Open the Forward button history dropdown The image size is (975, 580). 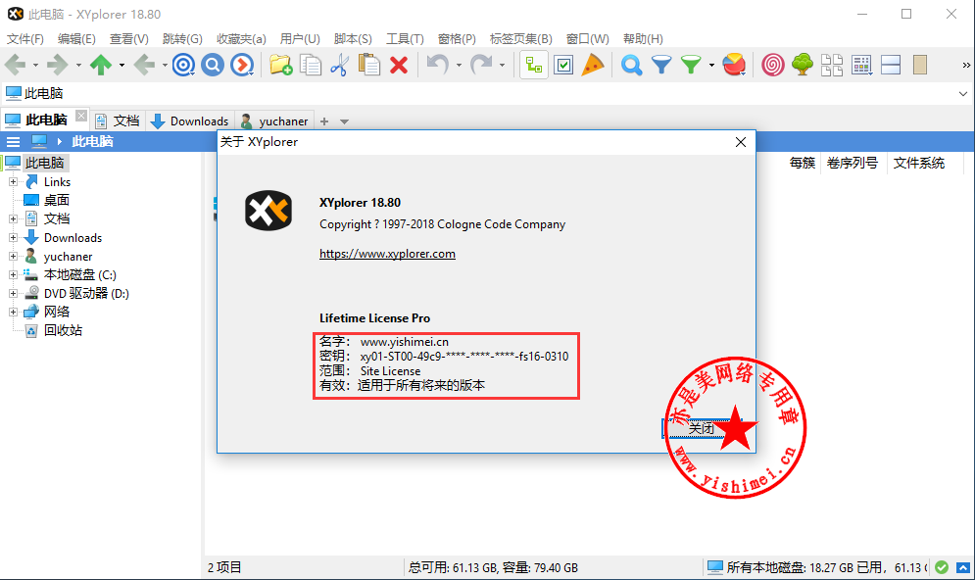(x=78, y=66)
